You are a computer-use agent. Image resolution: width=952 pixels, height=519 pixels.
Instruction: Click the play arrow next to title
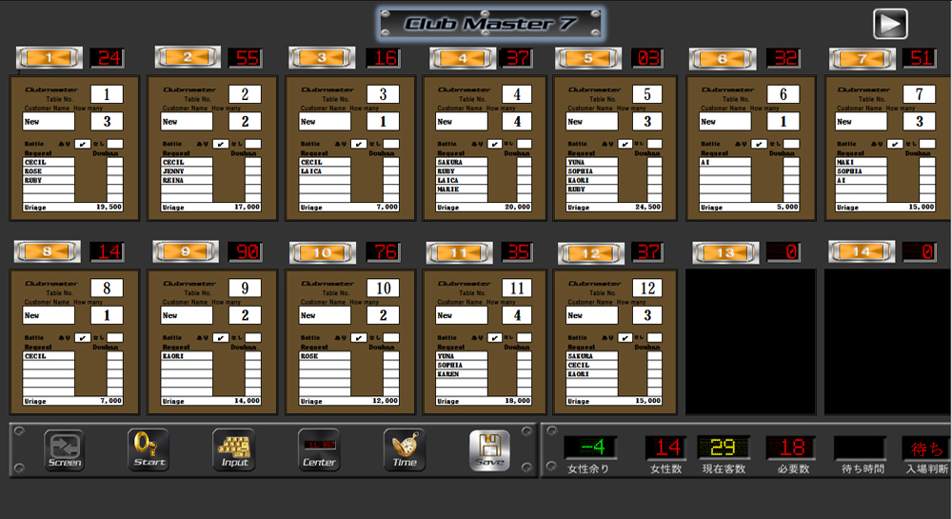click(x=891, y=24)
